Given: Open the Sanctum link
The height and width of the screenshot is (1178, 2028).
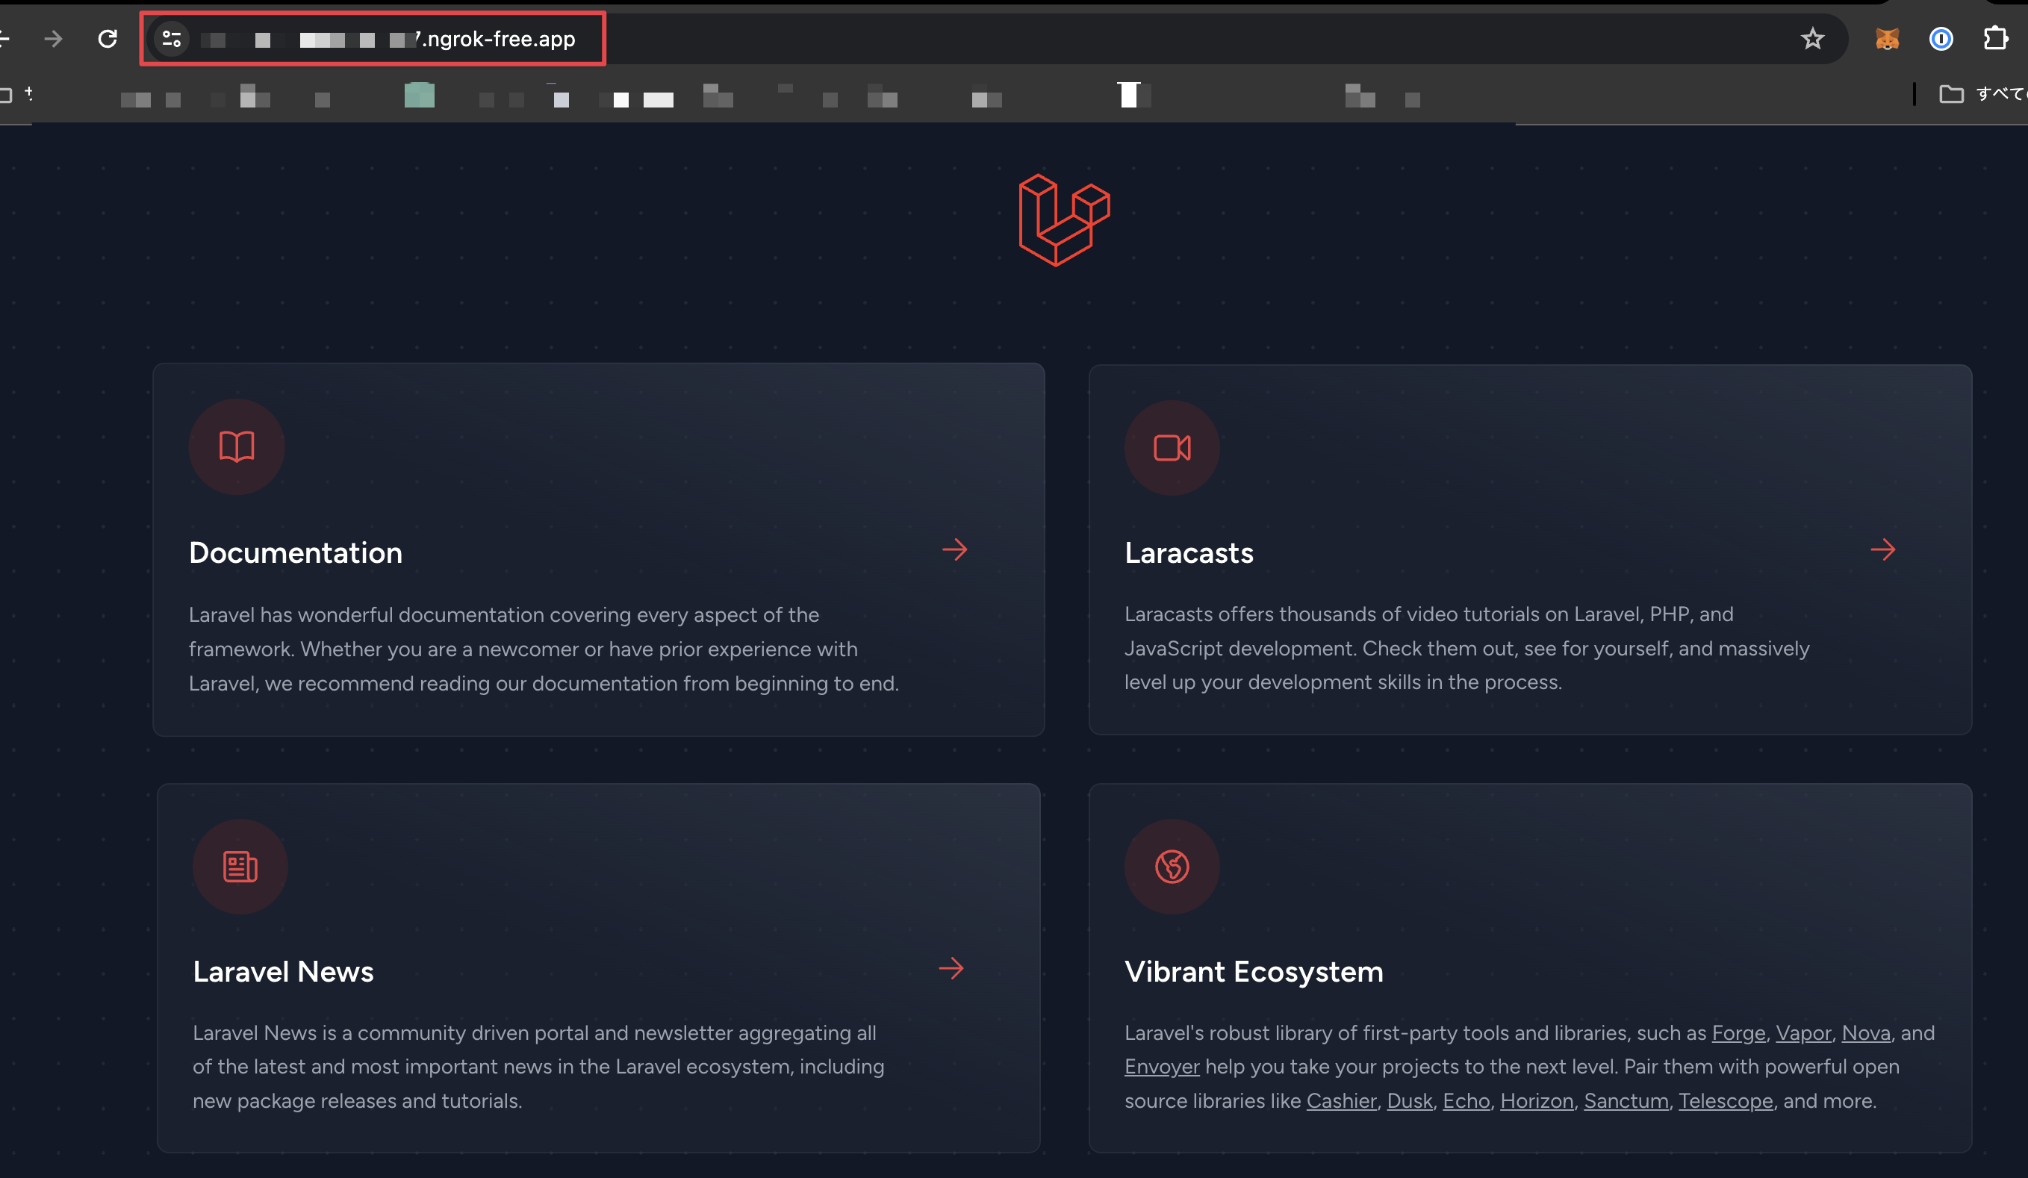Looking at the screenshot, I should point(1626,1101).
